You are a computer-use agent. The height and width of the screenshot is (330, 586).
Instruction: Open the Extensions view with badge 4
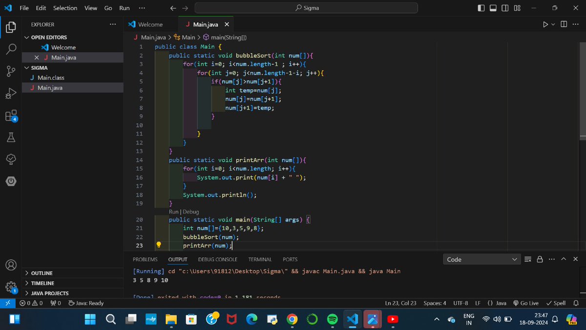[x=11, y=116]
